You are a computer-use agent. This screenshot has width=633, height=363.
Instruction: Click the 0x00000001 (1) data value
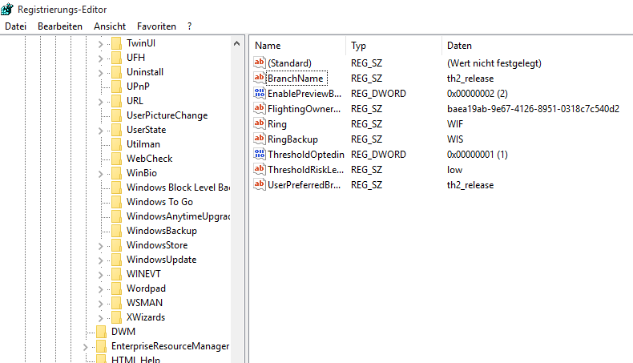coord(478,154)
